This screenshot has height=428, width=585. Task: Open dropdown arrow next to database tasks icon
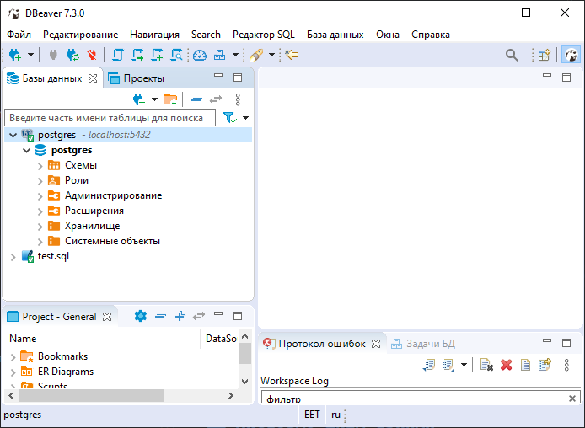(x=235, y=55)
